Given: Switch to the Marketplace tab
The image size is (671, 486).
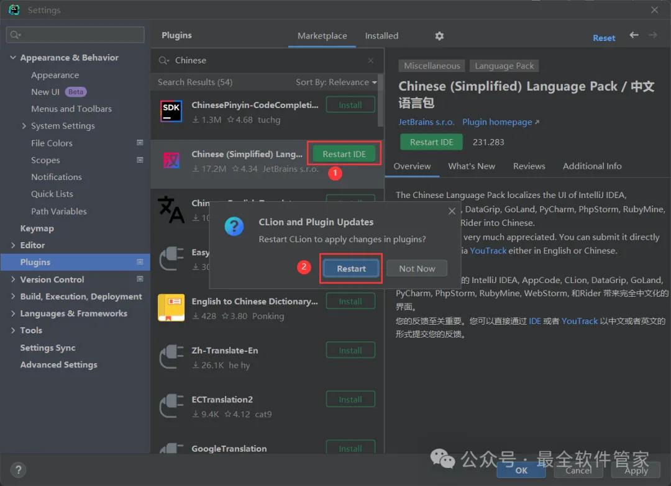Looking at the screenshot, I should (322, 36).
